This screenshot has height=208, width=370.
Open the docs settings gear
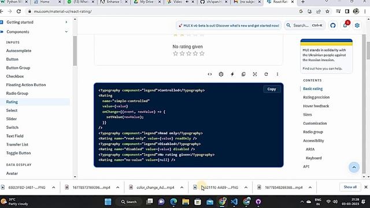click(357, 25)
